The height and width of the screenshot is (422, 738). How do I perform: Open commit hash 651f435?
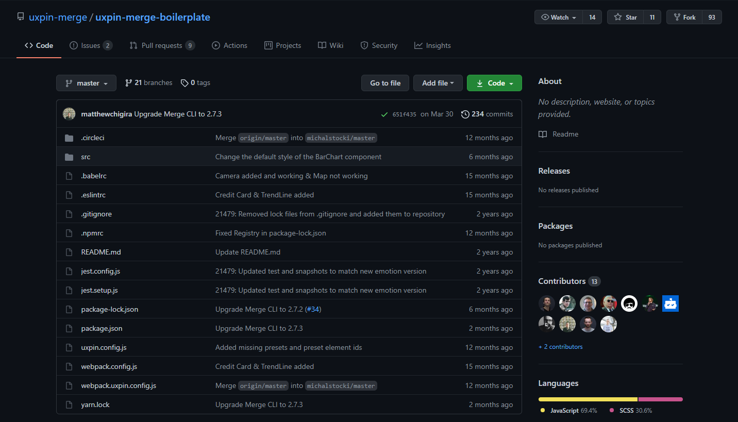[x=404, y=114]
